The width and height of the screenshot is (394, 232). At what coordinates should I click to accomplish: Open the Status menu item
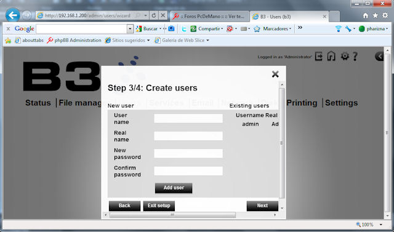coord(38,103)
